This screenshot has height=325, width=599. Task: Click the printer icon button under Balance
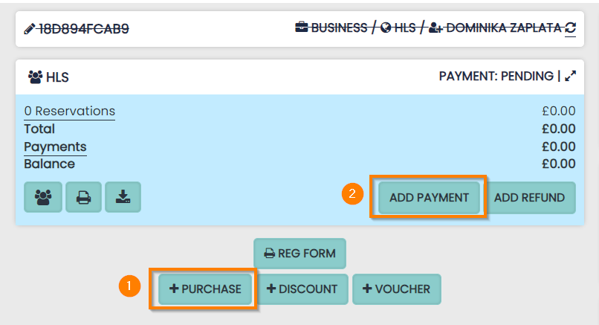(83, 197)
